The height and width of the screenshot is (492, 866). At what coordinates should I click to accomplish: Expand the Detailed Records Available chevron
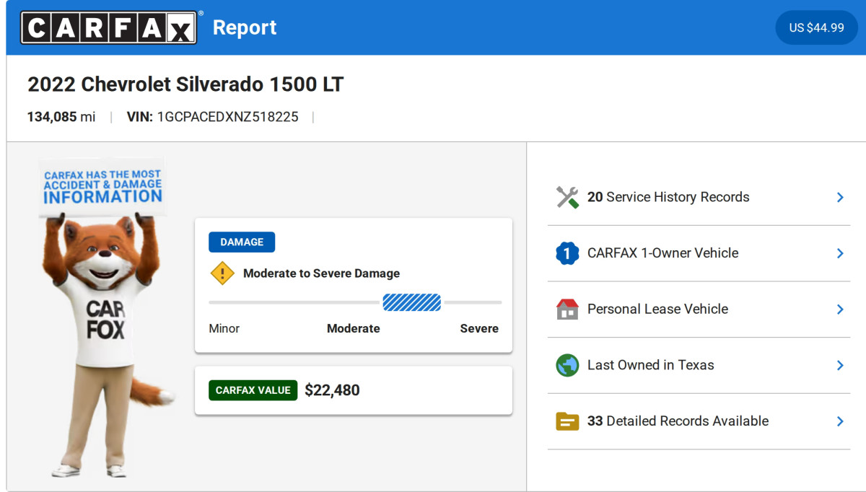coord(840,421)
